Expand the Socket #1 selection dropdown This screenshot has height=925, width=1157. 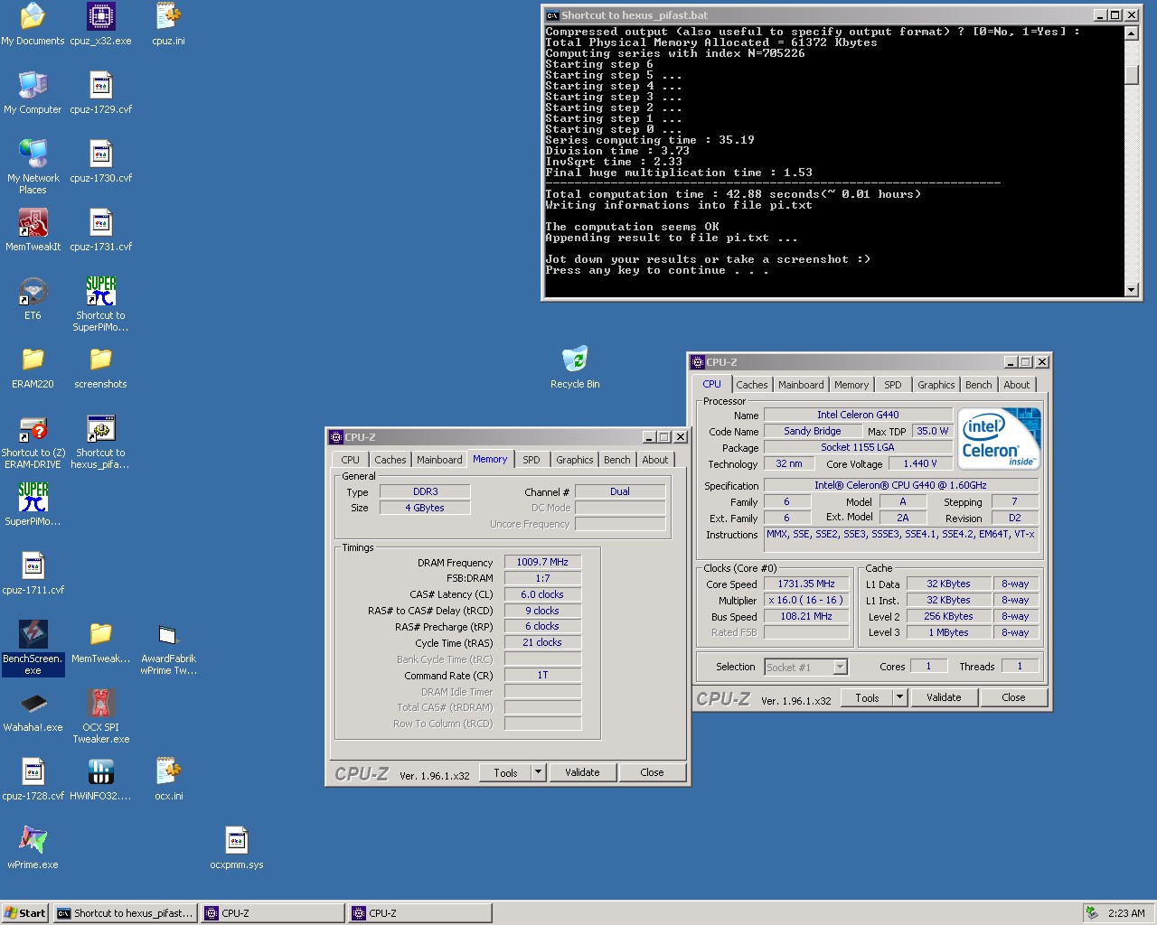840,667
